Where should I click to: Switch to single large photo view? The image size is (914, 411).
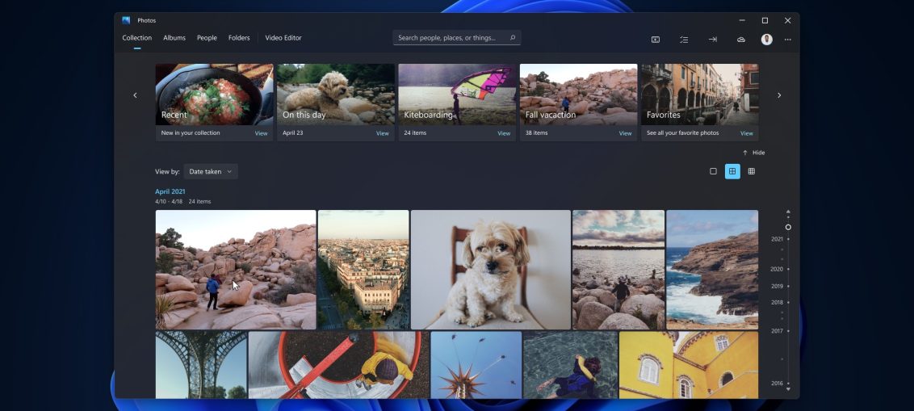pos(713,171)
